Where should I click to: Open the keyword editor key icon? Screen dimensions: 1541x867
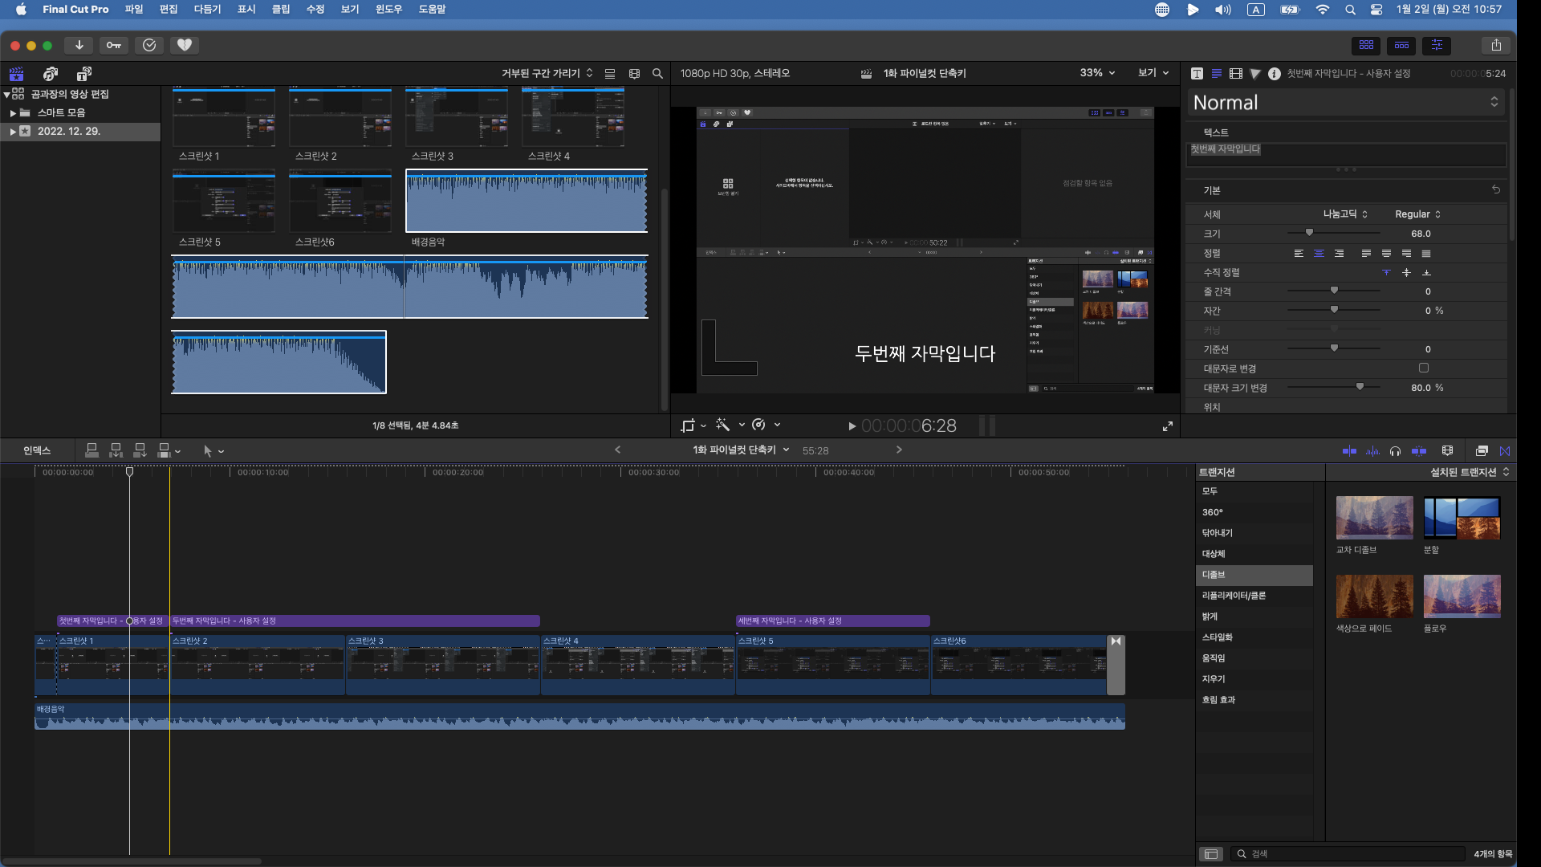(114, 45)
